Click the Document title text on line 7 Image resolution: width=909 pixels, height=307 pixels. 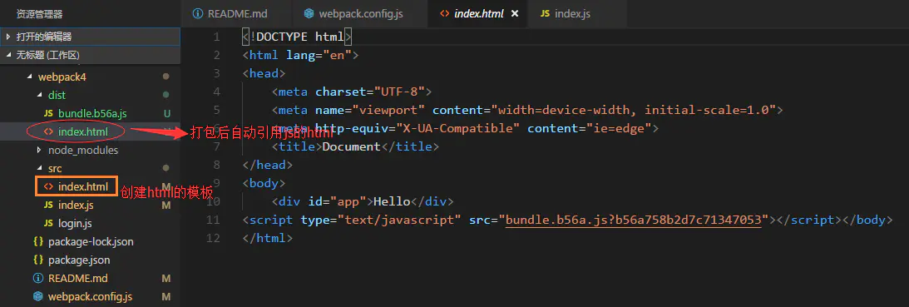[x=351, y=146]
